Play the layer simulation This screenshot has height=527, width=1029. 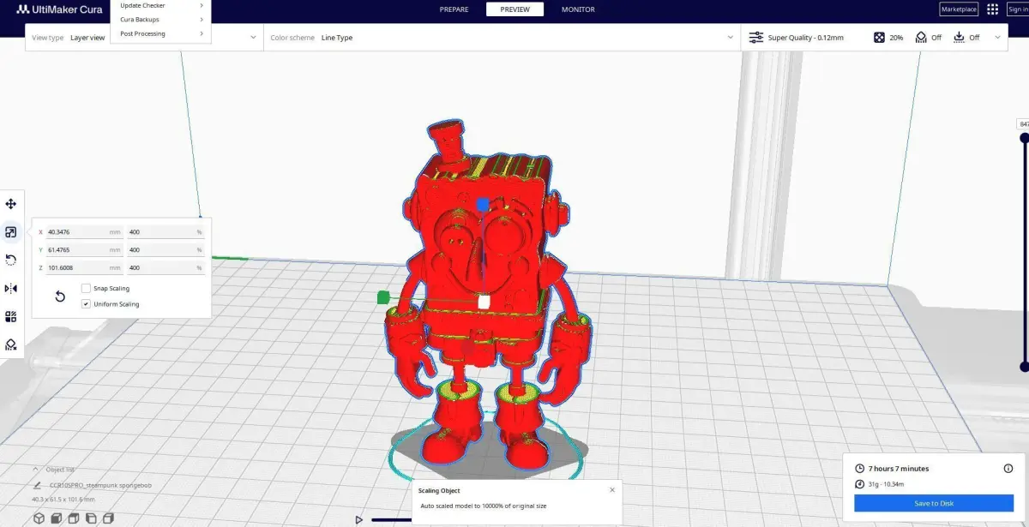pos(359,519)
